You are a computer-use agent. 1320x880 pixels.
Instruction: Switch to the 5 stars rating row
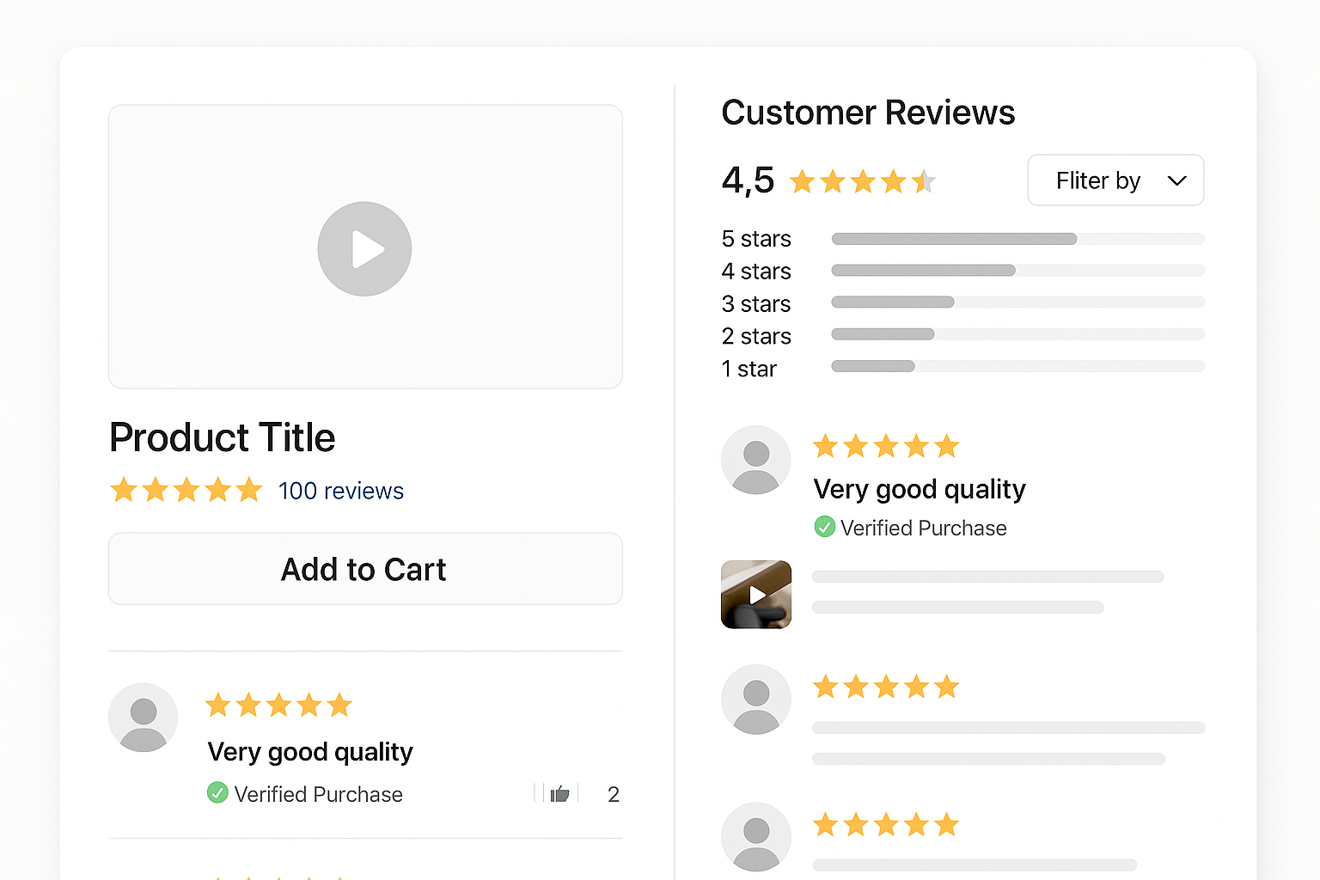(x=755, y=238)
